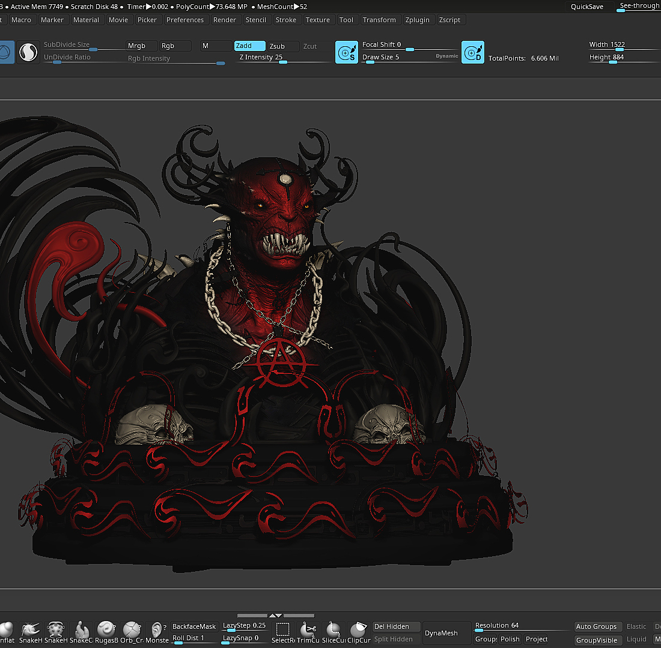
Task: Open the Material menu
Action: pos(86,20)
